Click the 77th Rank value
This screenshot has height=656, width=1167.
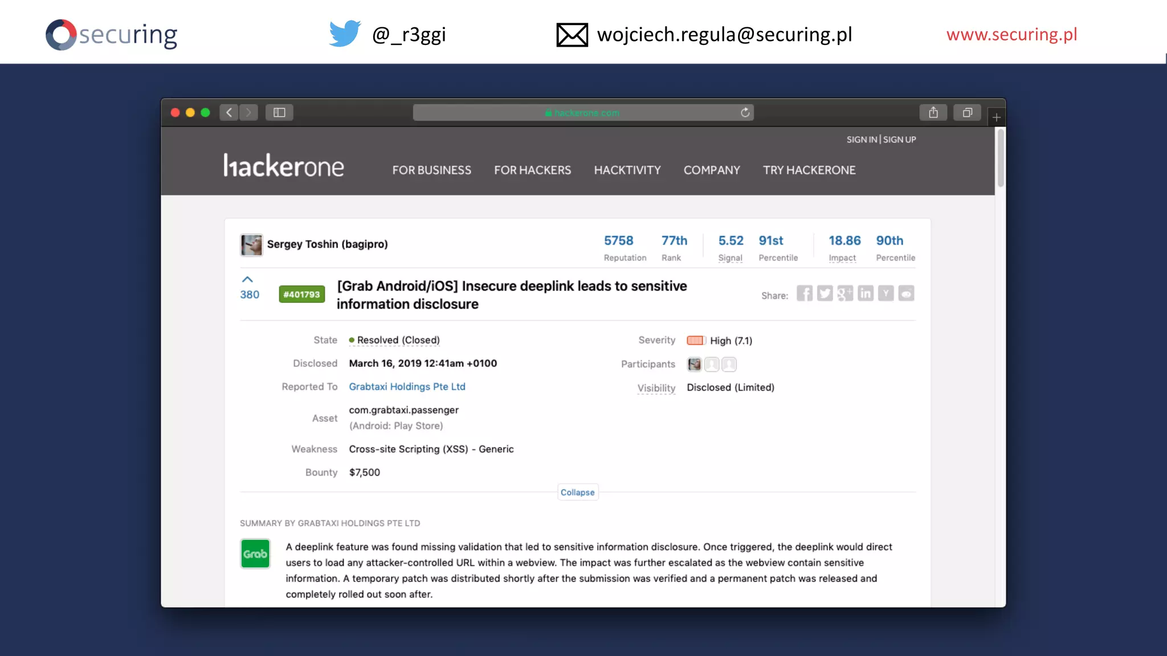click(674, 240)
